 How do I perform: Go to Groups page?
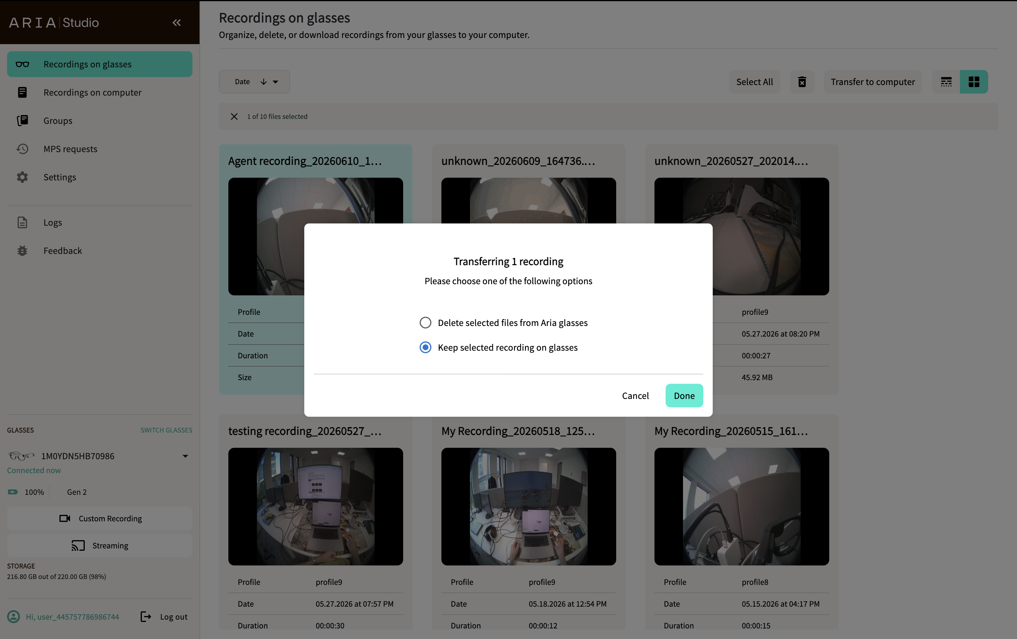(100, 121)
